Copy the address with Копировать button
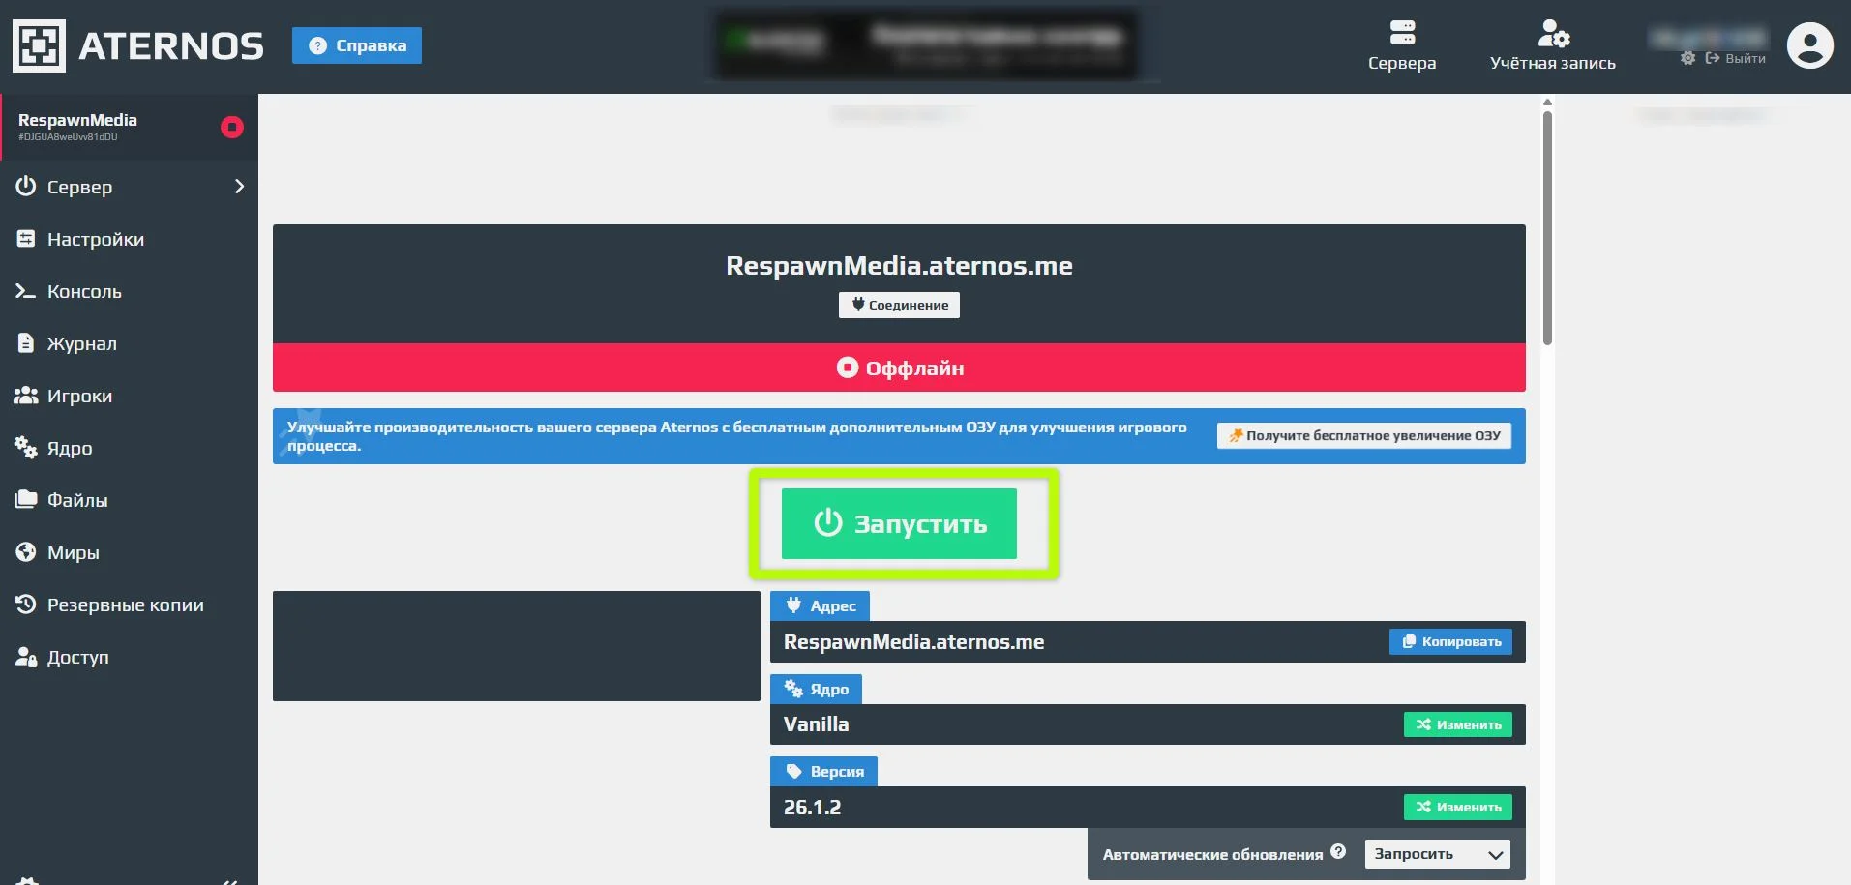1851x885 pixels. pyautogui.click(x=1450, y=641)
